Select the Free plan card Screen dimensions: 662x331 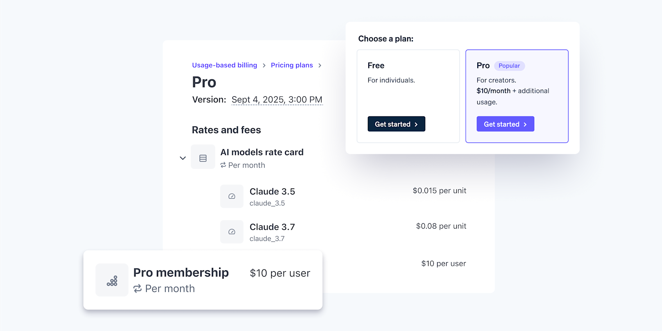point(408,96)
